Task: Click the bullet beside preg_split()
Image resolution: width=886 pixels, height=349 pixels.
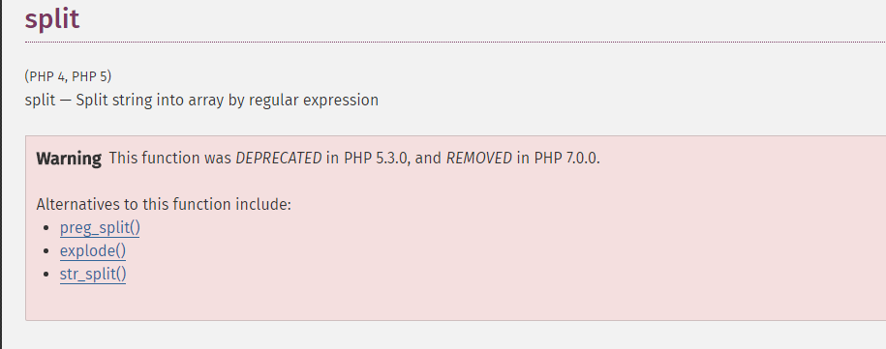Action: [46, 228]
